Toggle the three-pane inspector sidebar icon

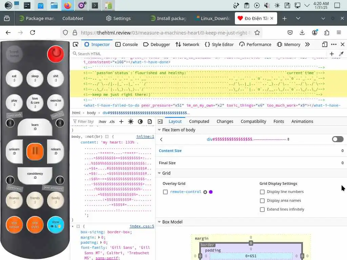tap(160, 122)
